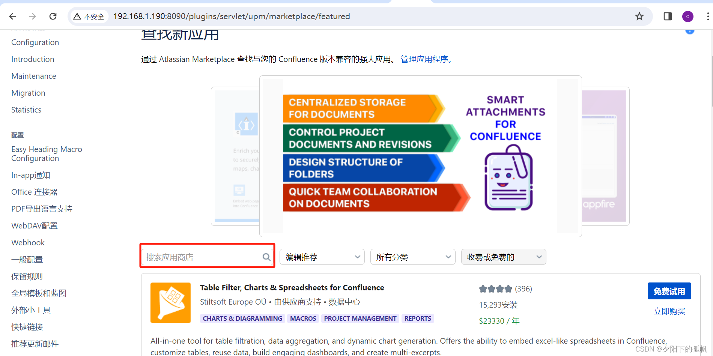Open Table Filter, Charts & Spreadsheets title
Image resolution: width=713 pixels, height=356 pixels.
point(292,288)
